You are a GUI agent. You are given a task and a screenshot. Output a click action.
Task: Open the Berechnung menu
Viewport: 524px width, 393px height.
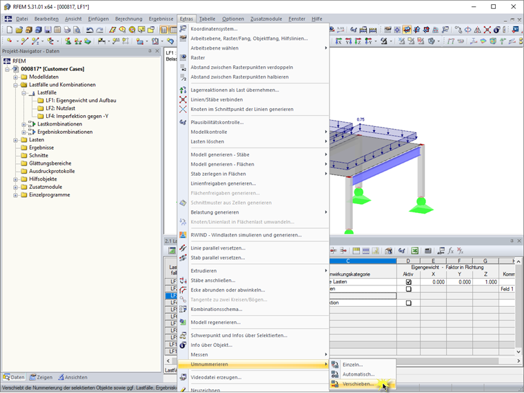click(x=129, y=19)
